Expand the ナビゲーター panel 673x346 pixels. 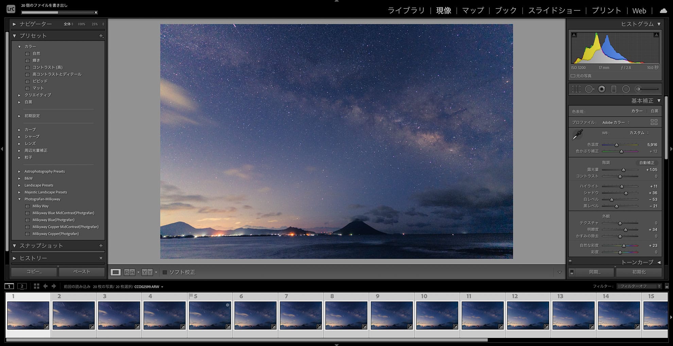14,24
